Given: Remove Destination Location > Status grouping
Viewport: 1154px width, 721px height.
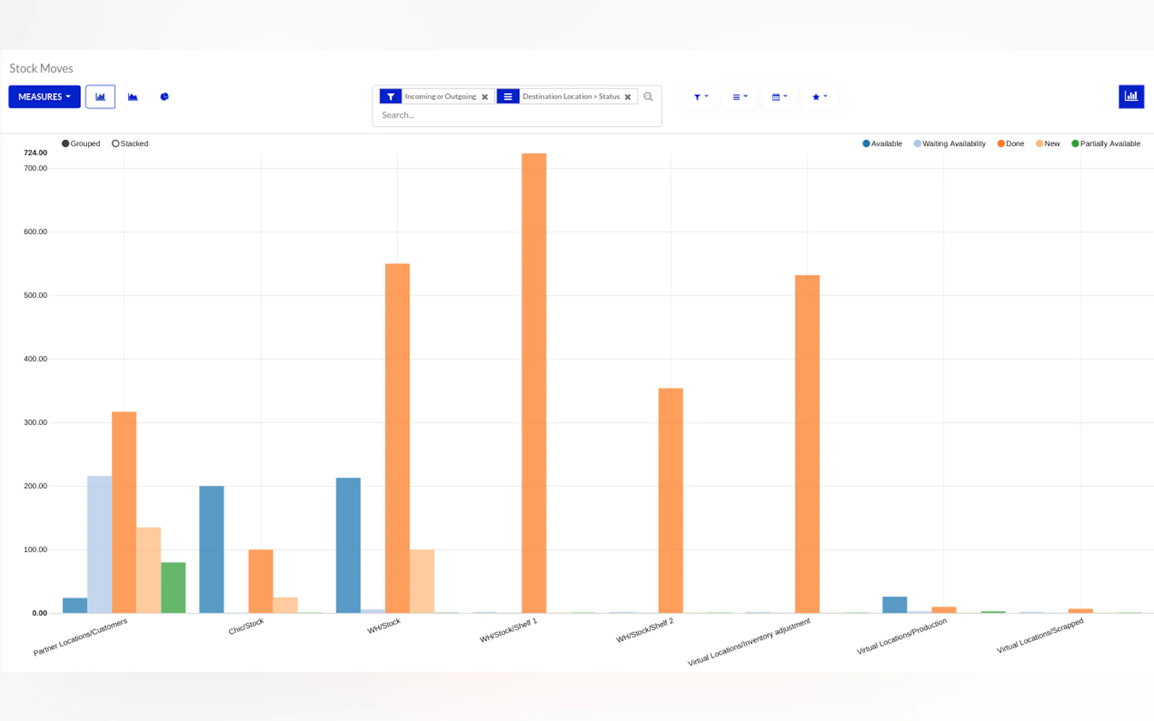Looking at the screenshot, I should (x=628, y=97).
